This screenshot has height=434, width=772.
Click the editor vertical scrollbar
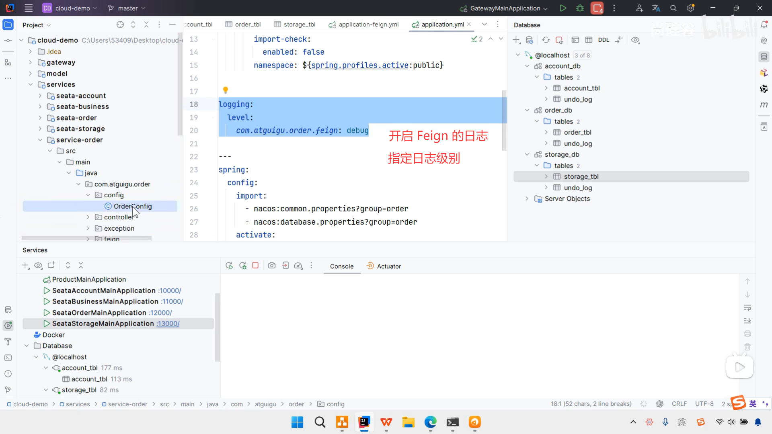click(x=504, y=121)
